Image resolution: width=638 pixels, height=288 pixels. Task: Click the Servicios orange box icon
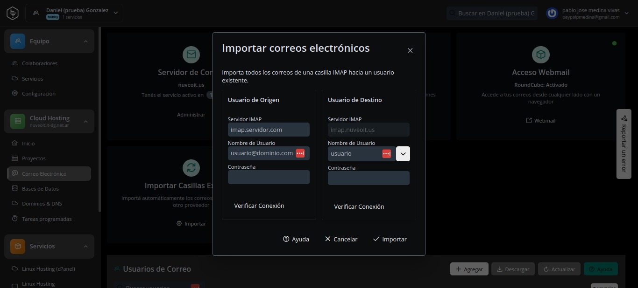click(x=18, y=247)
